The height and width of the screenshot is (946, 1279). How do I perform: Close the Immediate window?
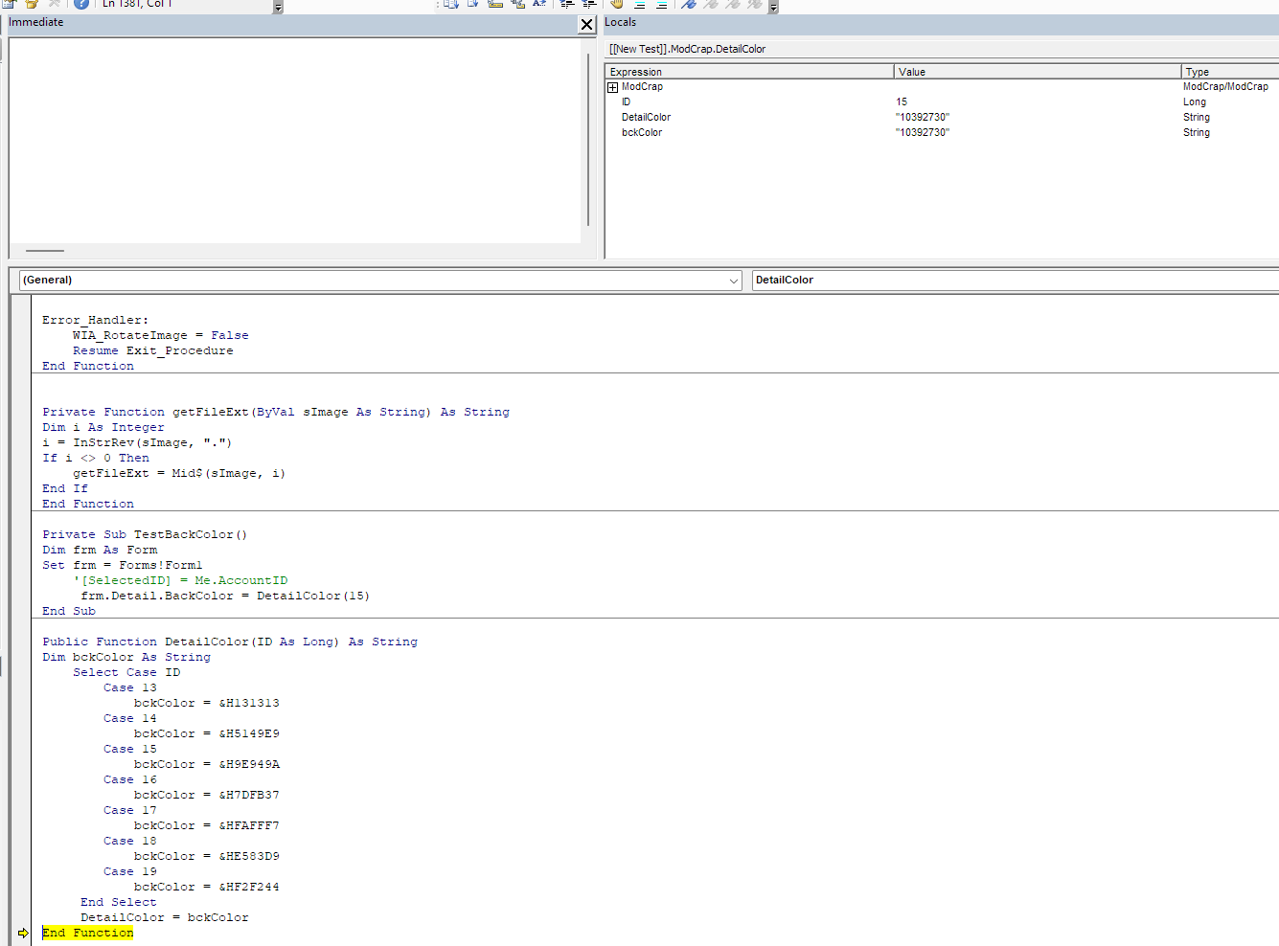587,24
